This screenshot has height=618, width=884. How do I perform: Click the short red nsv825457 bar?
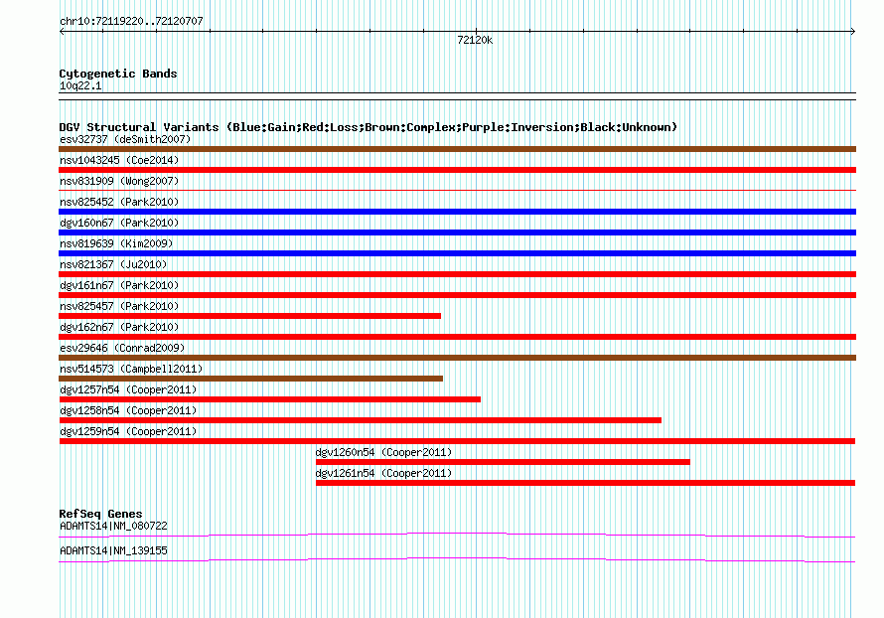click(249, 316)
